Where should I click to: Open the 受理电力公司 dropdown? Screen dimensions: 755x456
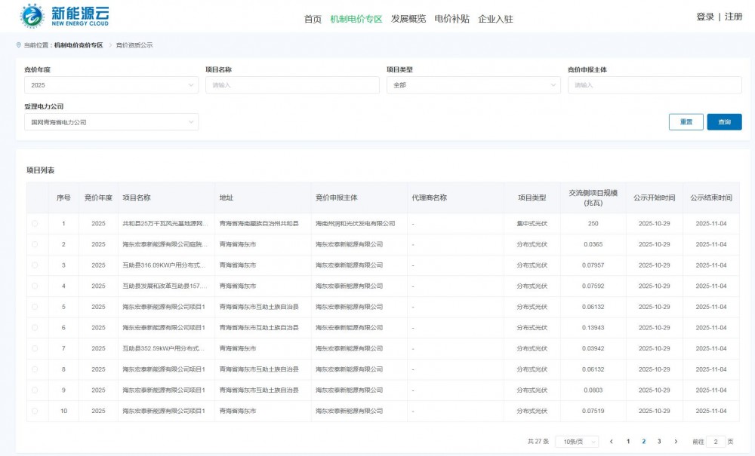[x=111, y=122]
